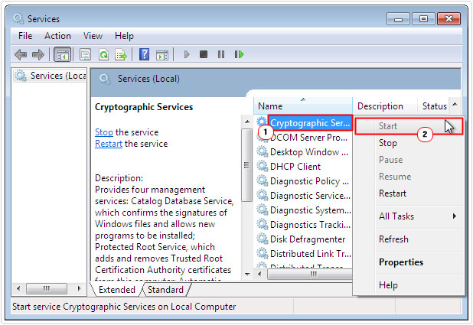
Task: Click the Refresh toolbar icon
Action: pos(103,54)
